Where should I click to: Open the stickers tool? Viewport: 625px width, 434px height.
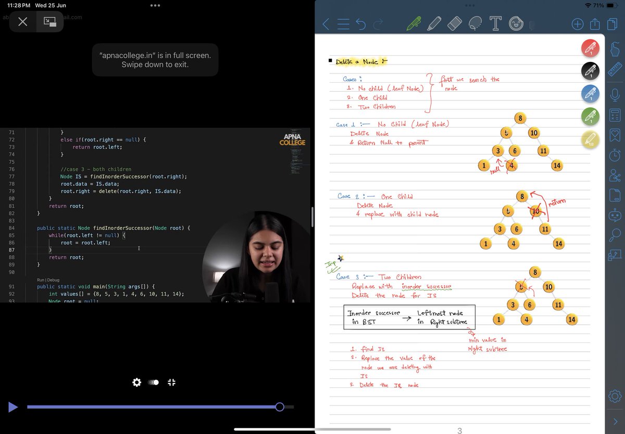516,23
